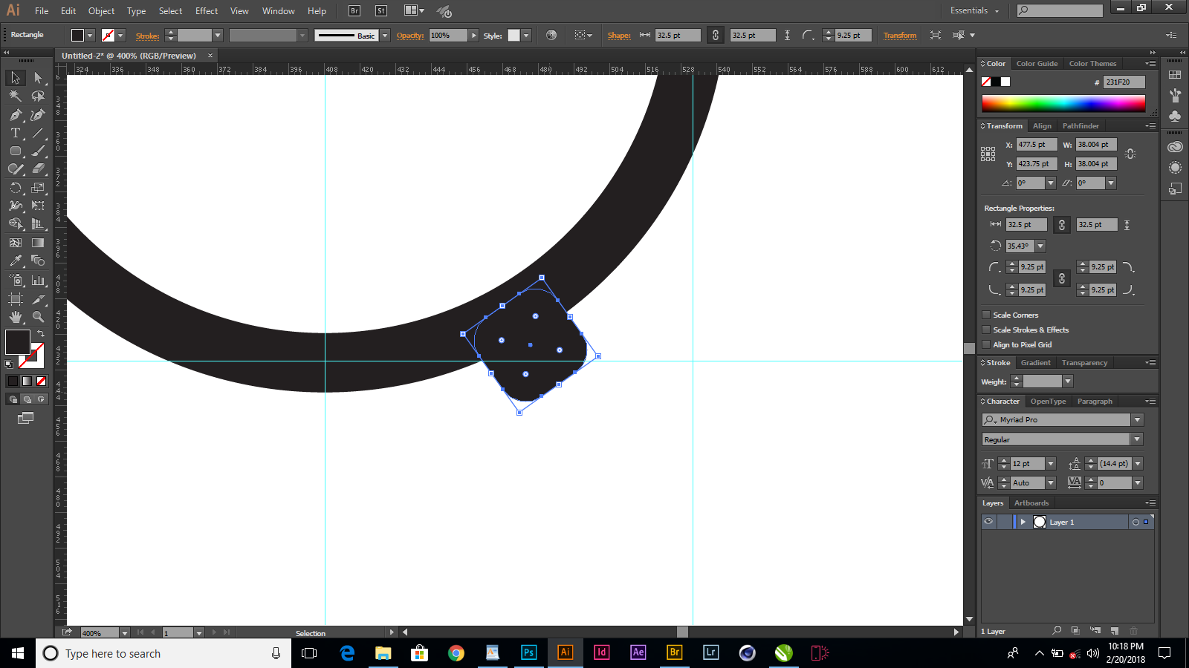The width and height of the screenshot is (1189, 668).
Task: Click the large Fill color swatch in toolbox
Action: click(x=18, y=342)
